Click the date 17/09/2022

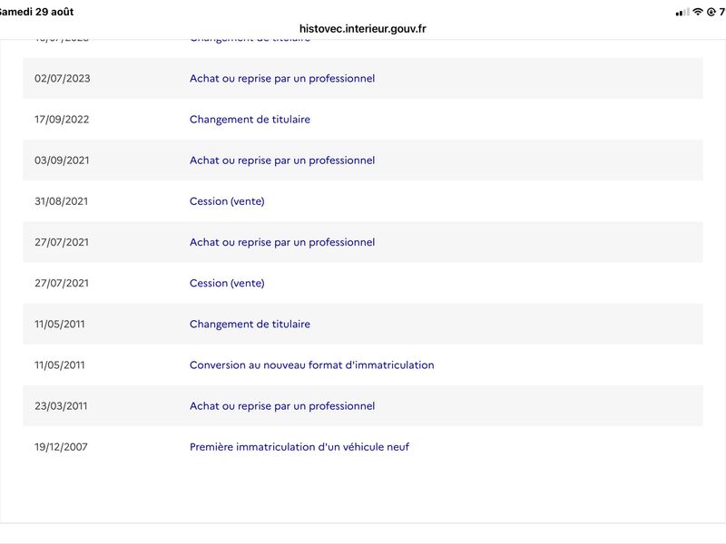62,120
